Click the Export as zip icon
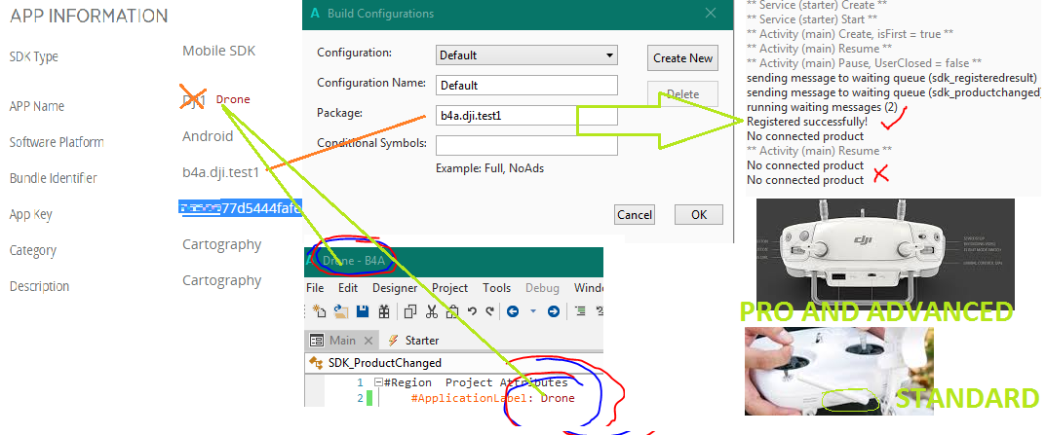 383,311
